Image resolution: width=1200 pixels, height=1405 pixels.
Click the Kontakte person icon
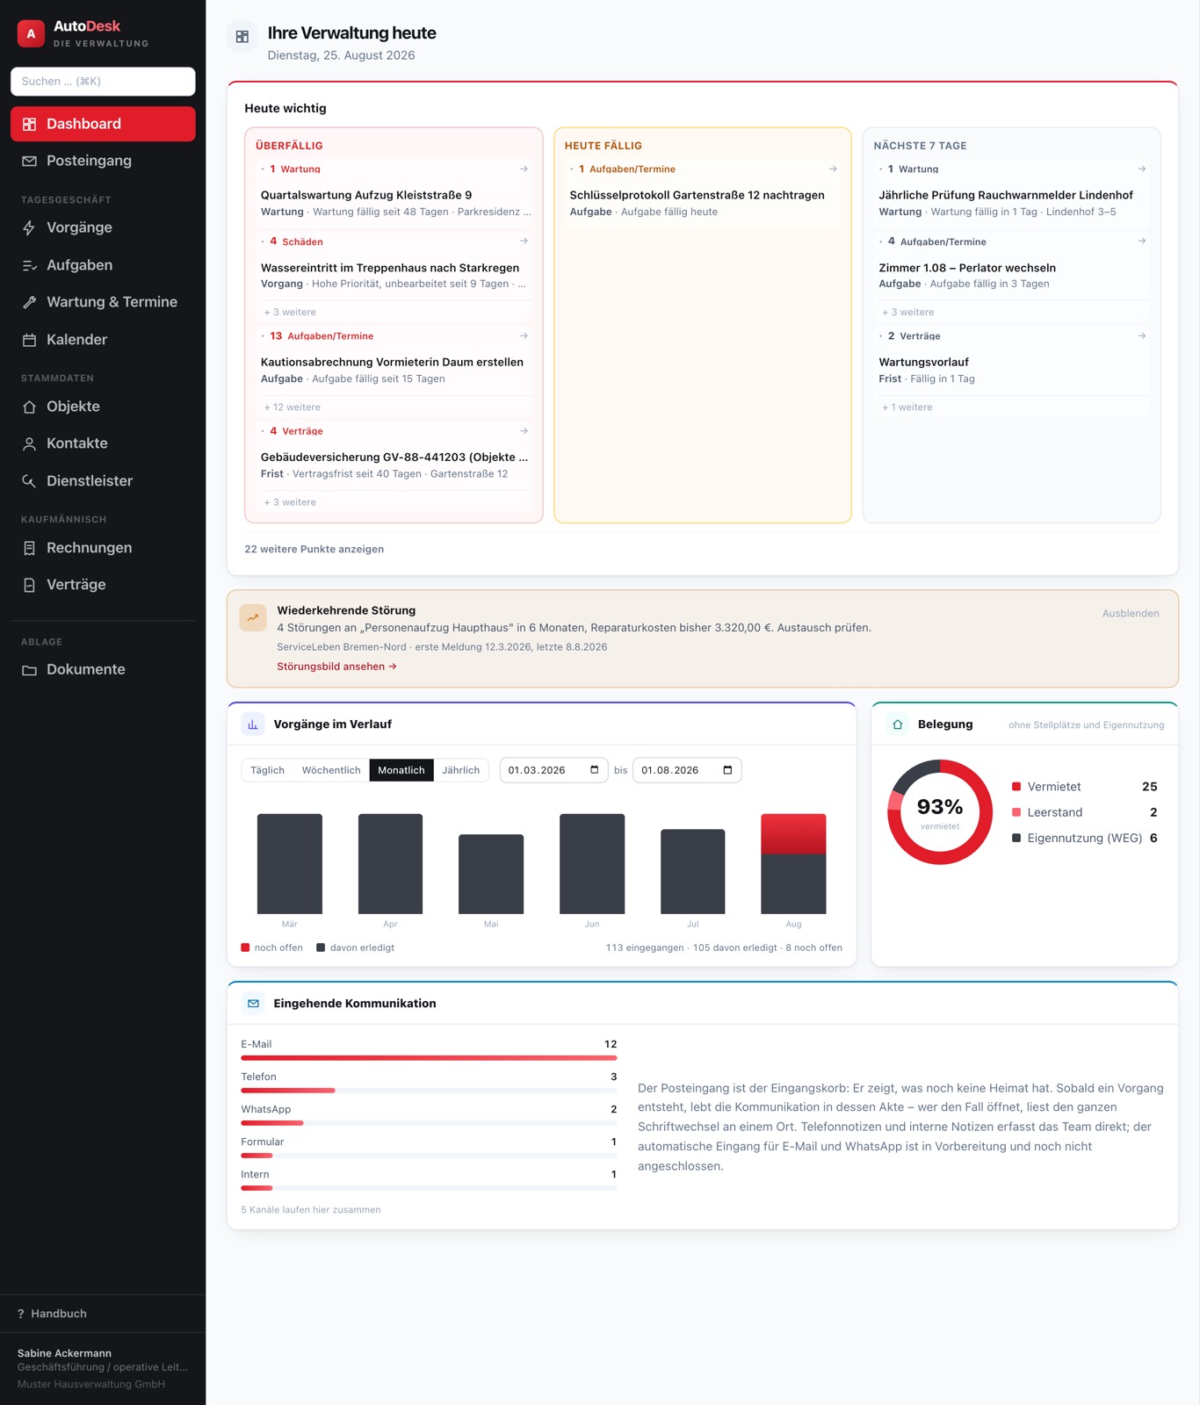pyautogui.click(x=29, y=444)
